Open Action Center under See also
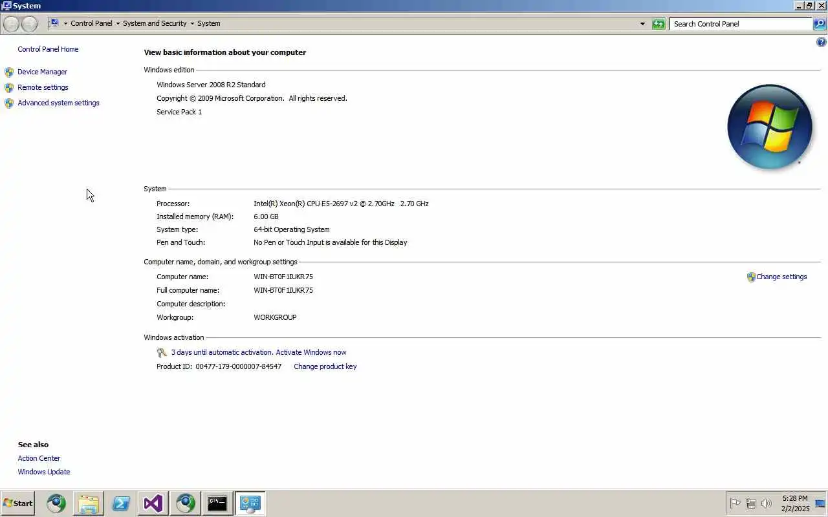 click(39, 458)
